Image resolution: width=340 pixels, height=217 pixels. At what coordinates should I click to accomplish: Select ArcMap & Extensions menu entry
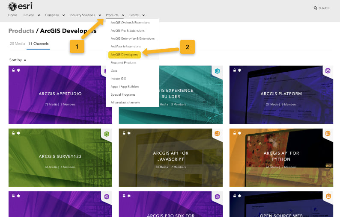[132, 46]
